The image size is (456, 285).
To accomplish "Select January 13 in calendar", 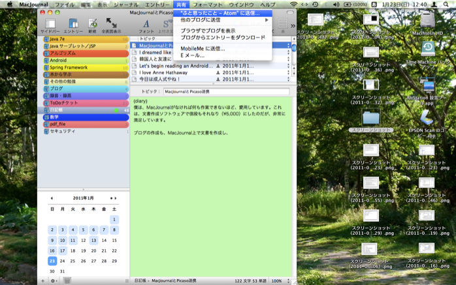I will pos(93,240).
